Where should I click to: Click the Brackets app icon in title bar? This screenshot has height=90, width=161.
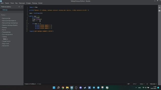(1, 1)
